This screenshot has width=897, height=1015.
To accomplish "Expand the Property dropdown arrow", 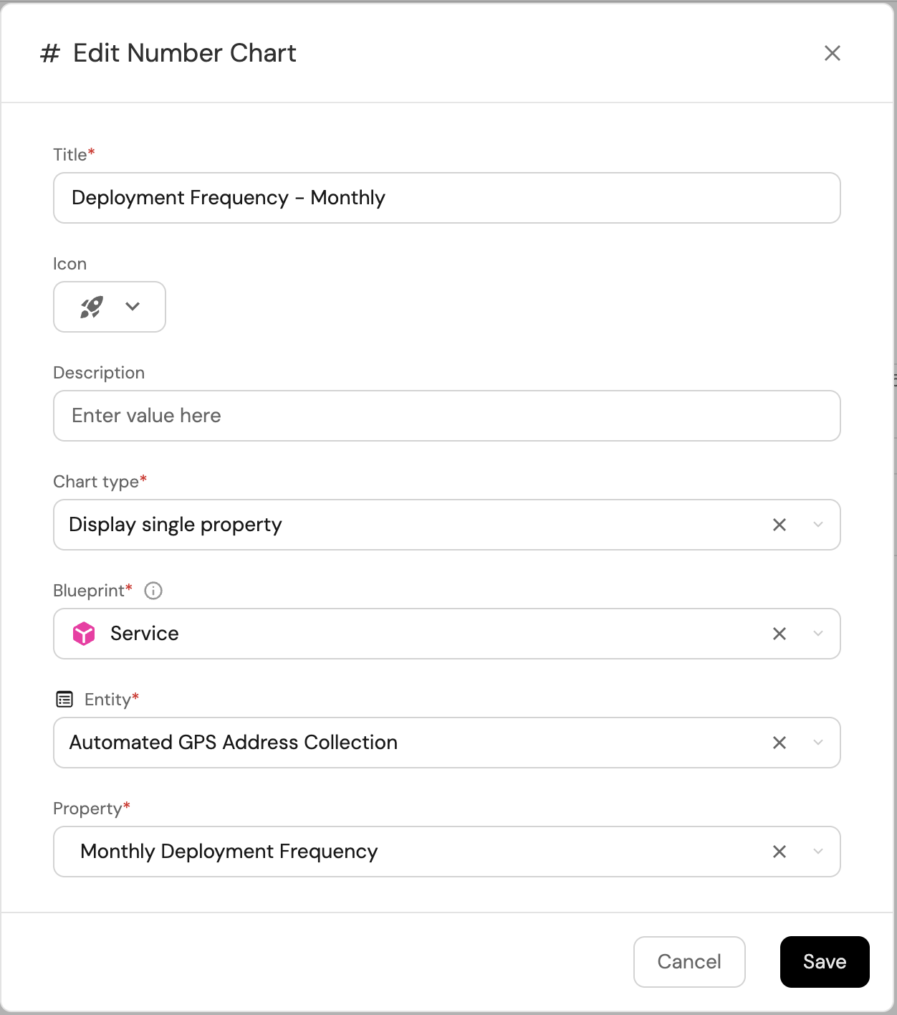I will (x=818, y=852).
